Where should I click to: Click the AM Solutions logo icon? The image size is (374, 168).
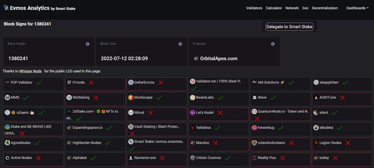click(254, 82)
